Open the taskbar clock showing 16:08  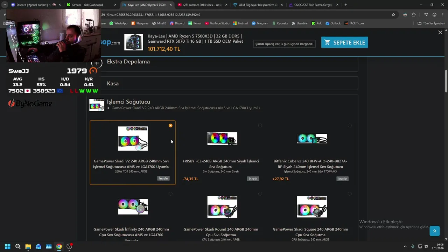[x=438, y=246]
